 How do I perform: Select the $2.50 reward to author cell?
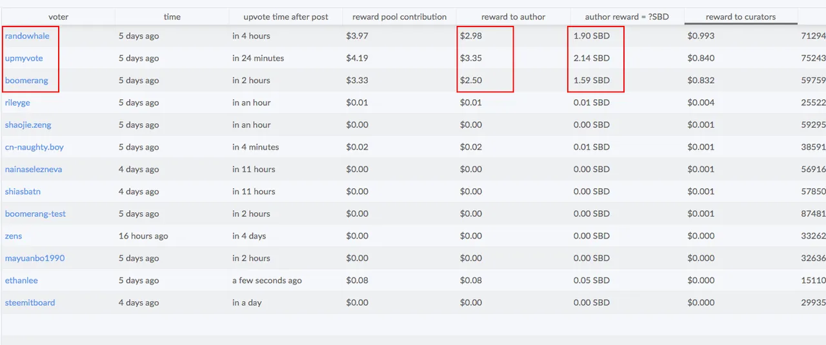[x=471, y=81]
